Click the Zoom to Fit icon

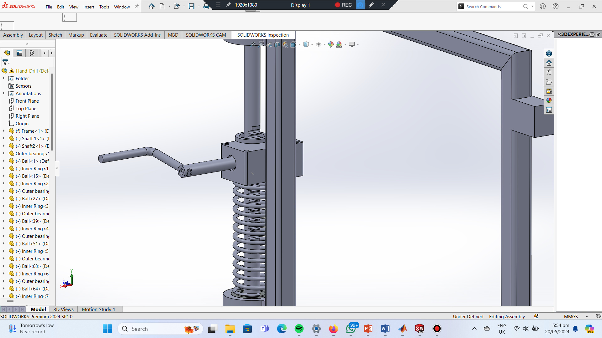tap(253, 44)
